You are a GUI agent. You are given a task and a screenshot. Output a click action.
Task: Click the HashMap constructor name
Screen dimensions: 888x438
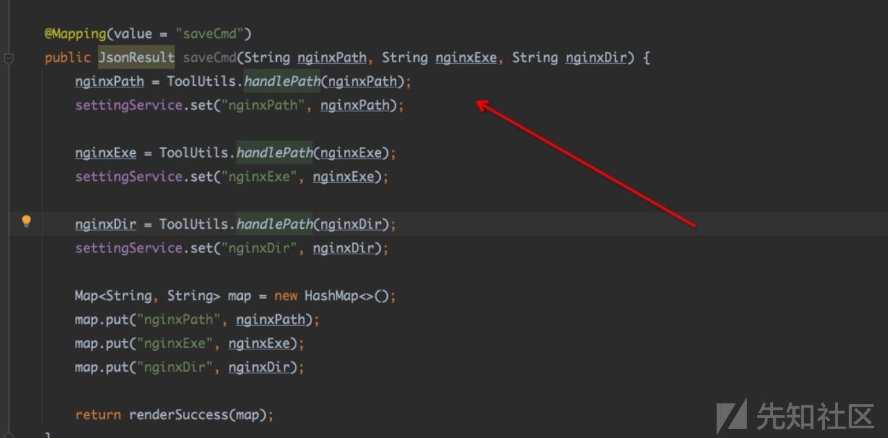point(332,296)
